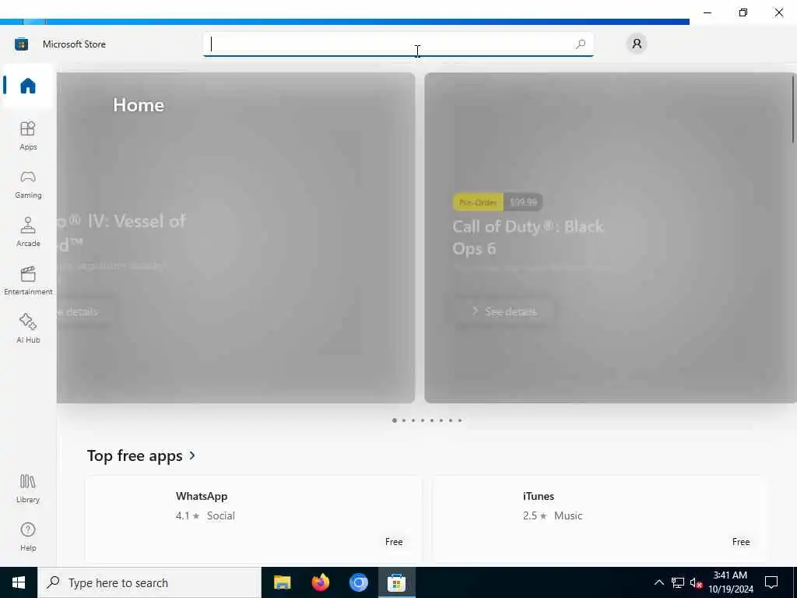Click Microsoft Store taskbar icon

click(396, 582)
